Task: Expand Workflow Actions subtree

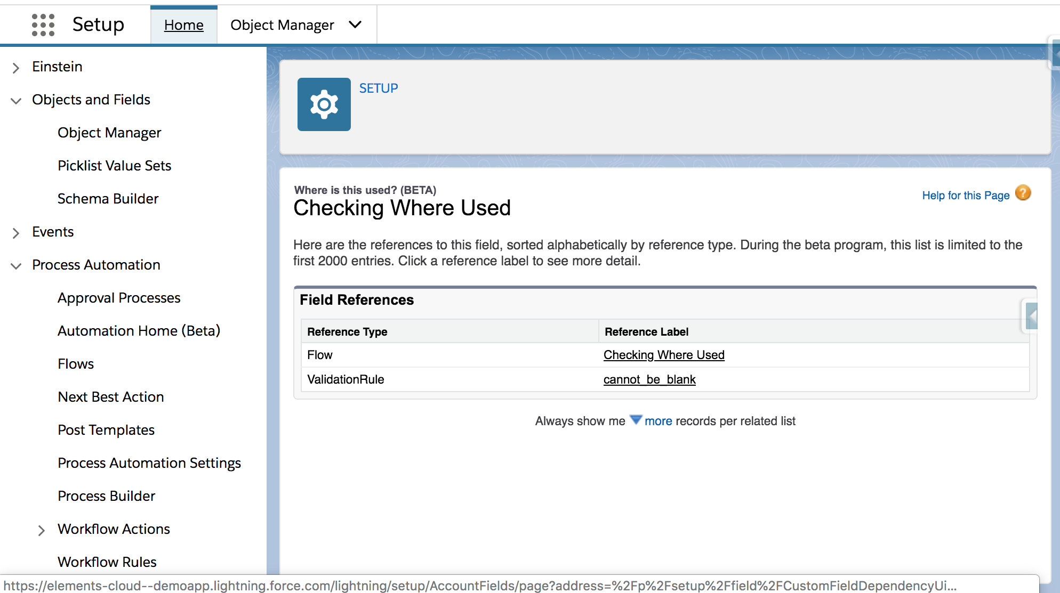Action: click(x=41, y=530)
